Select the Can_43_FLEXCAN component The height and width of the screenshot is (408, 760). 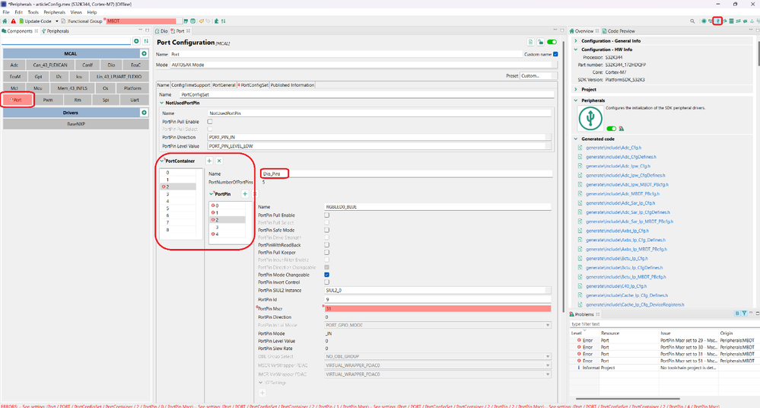[50, 65]
